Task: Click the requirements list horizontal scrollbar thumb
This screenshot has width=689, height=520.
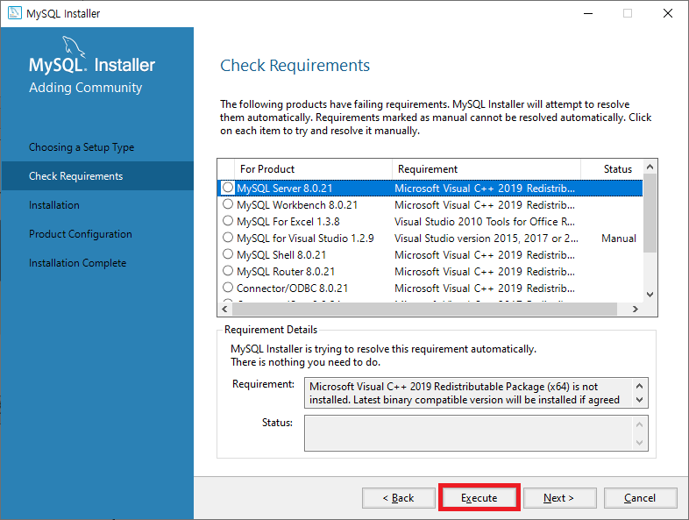Action: point(424,309)
